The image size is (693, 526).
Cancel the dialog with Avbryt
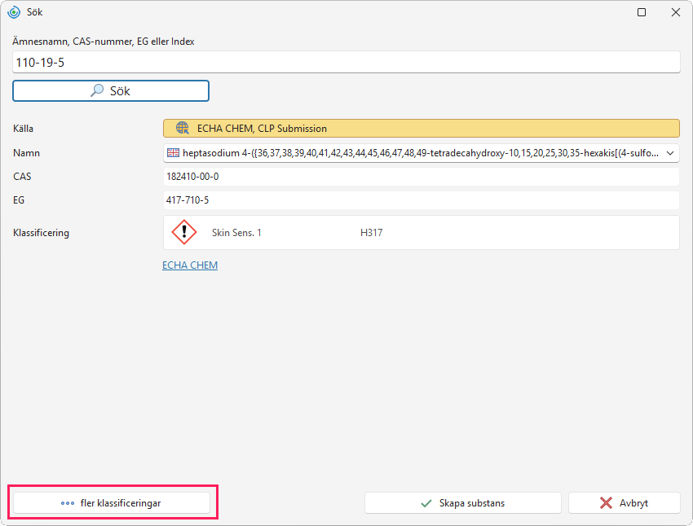click(x=624, y=503)
